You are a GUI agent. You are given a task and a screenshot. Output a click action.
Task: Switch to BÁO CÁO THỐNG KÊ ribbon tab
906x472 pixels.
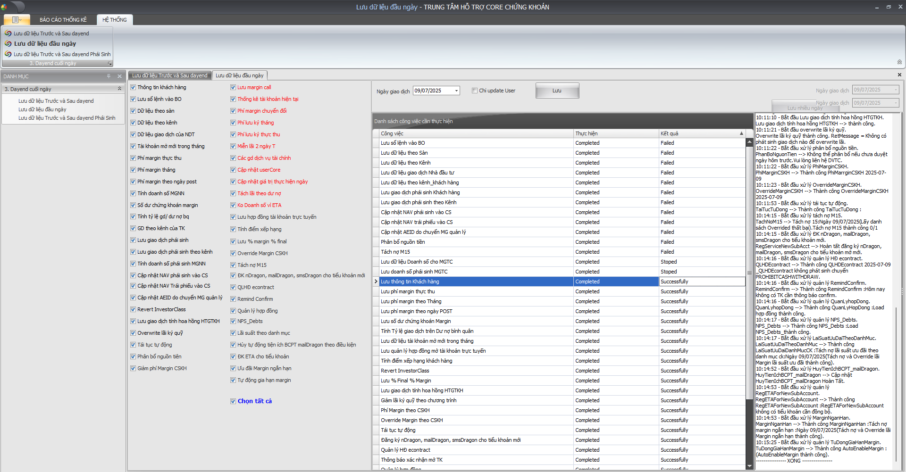pos(63,20)
